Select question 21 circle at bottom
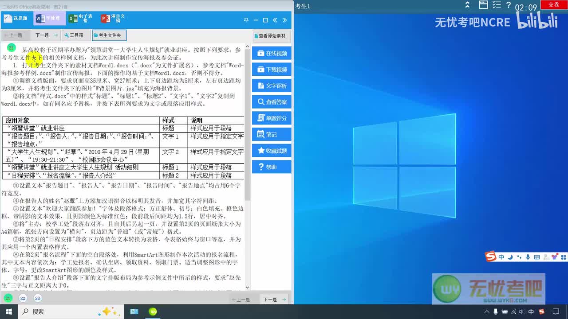The height and width of the screenshot is (319, 568). (x=8, y=298)
